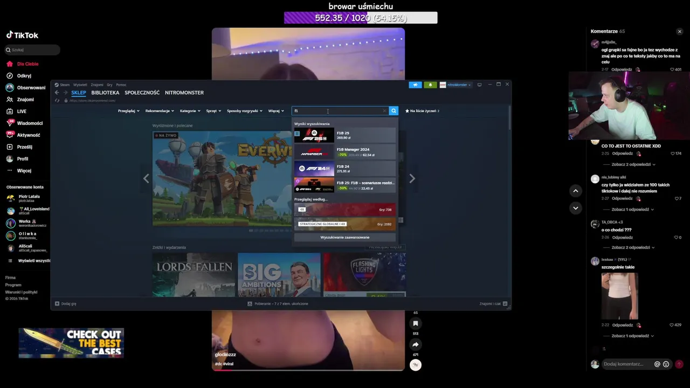Open NITROMONSTER profile tab

[184, 93]
